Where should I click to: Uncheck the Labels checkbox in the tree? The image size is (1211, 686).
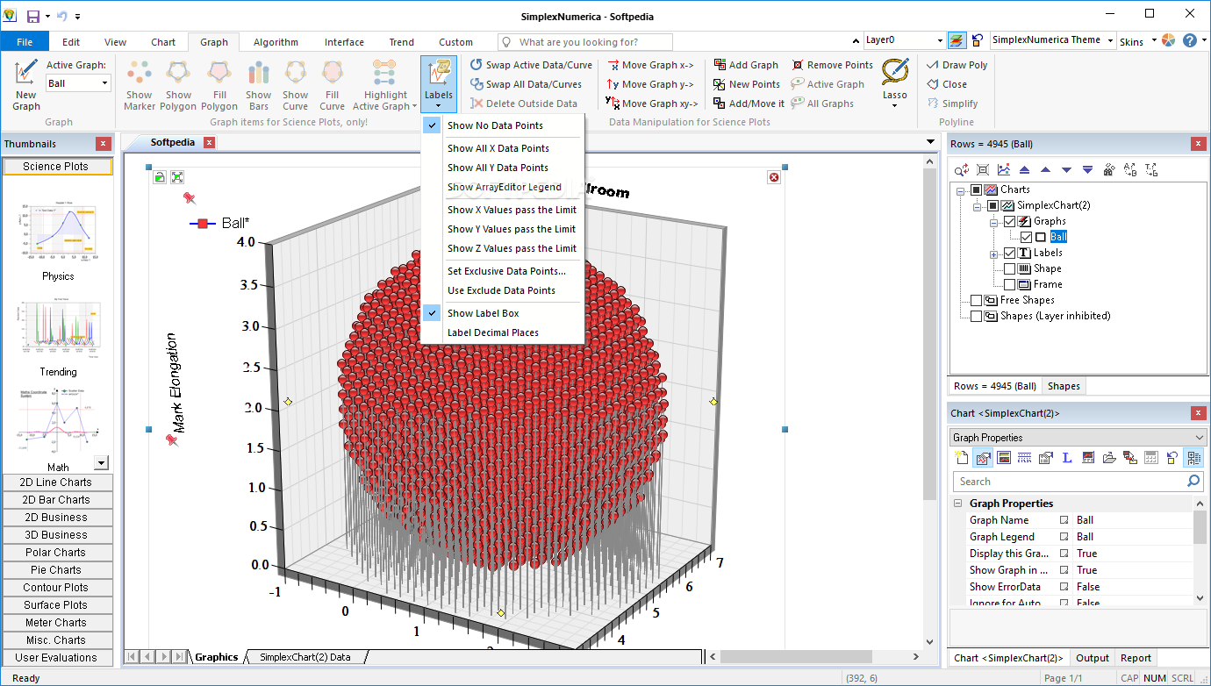(1009, 253)
